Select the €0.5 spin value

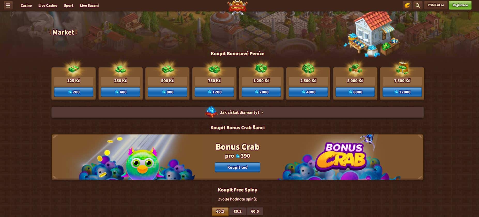(x=255, y=211)
